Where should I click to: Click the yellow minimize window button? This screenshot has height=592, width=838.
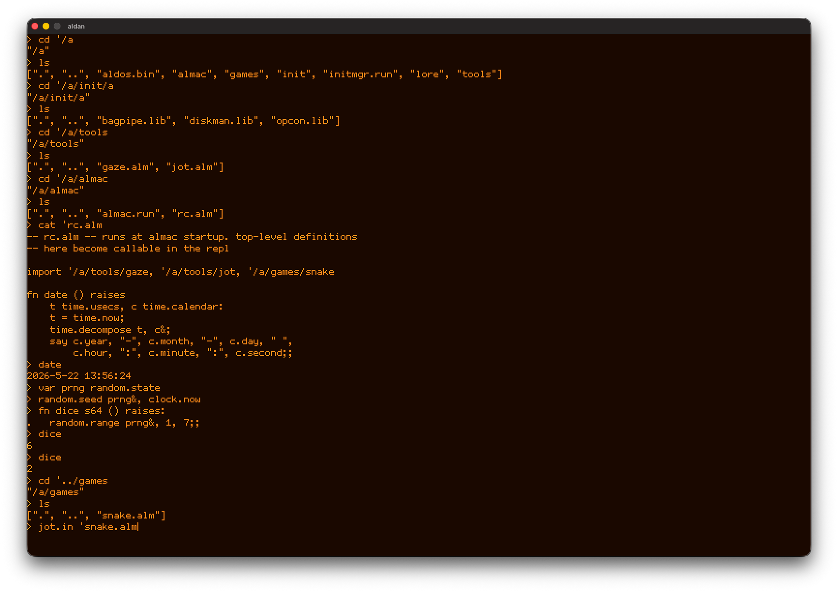coord(46,26)
